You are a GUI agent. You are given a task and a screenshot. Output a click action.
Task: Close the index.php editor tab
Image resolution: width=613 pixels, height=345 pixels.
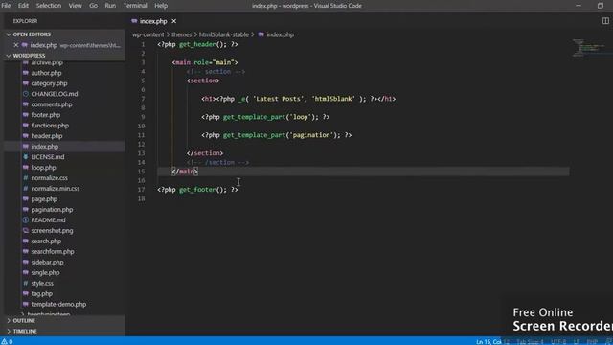tap(173, 21)
